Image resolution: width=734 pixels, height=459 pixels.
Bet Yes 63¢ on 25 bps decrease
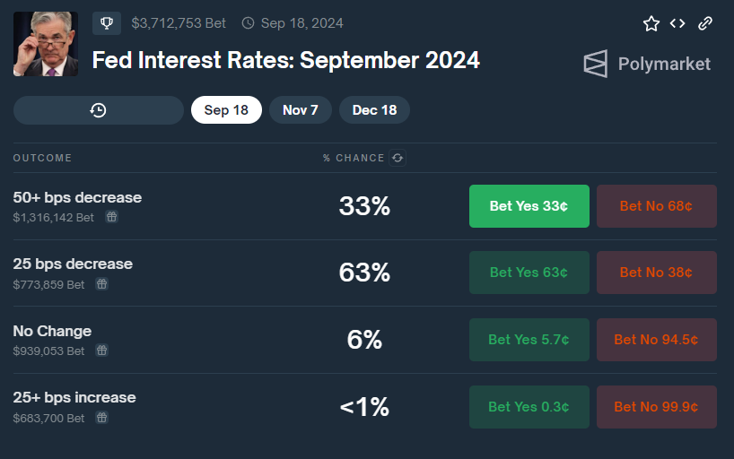tap(529, 273)
